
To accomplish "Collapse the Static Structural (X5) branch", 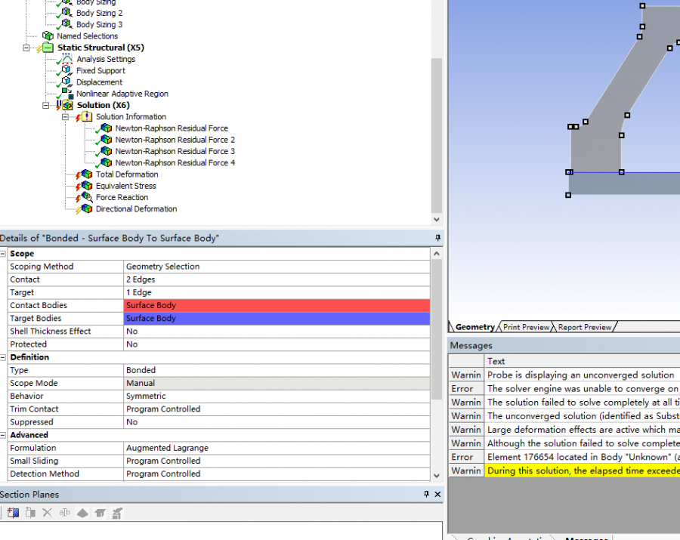I will pyautogui.click(x=26, y=48).
